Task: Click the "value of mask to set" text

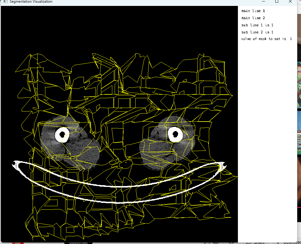Action: (x=264, y=39)
